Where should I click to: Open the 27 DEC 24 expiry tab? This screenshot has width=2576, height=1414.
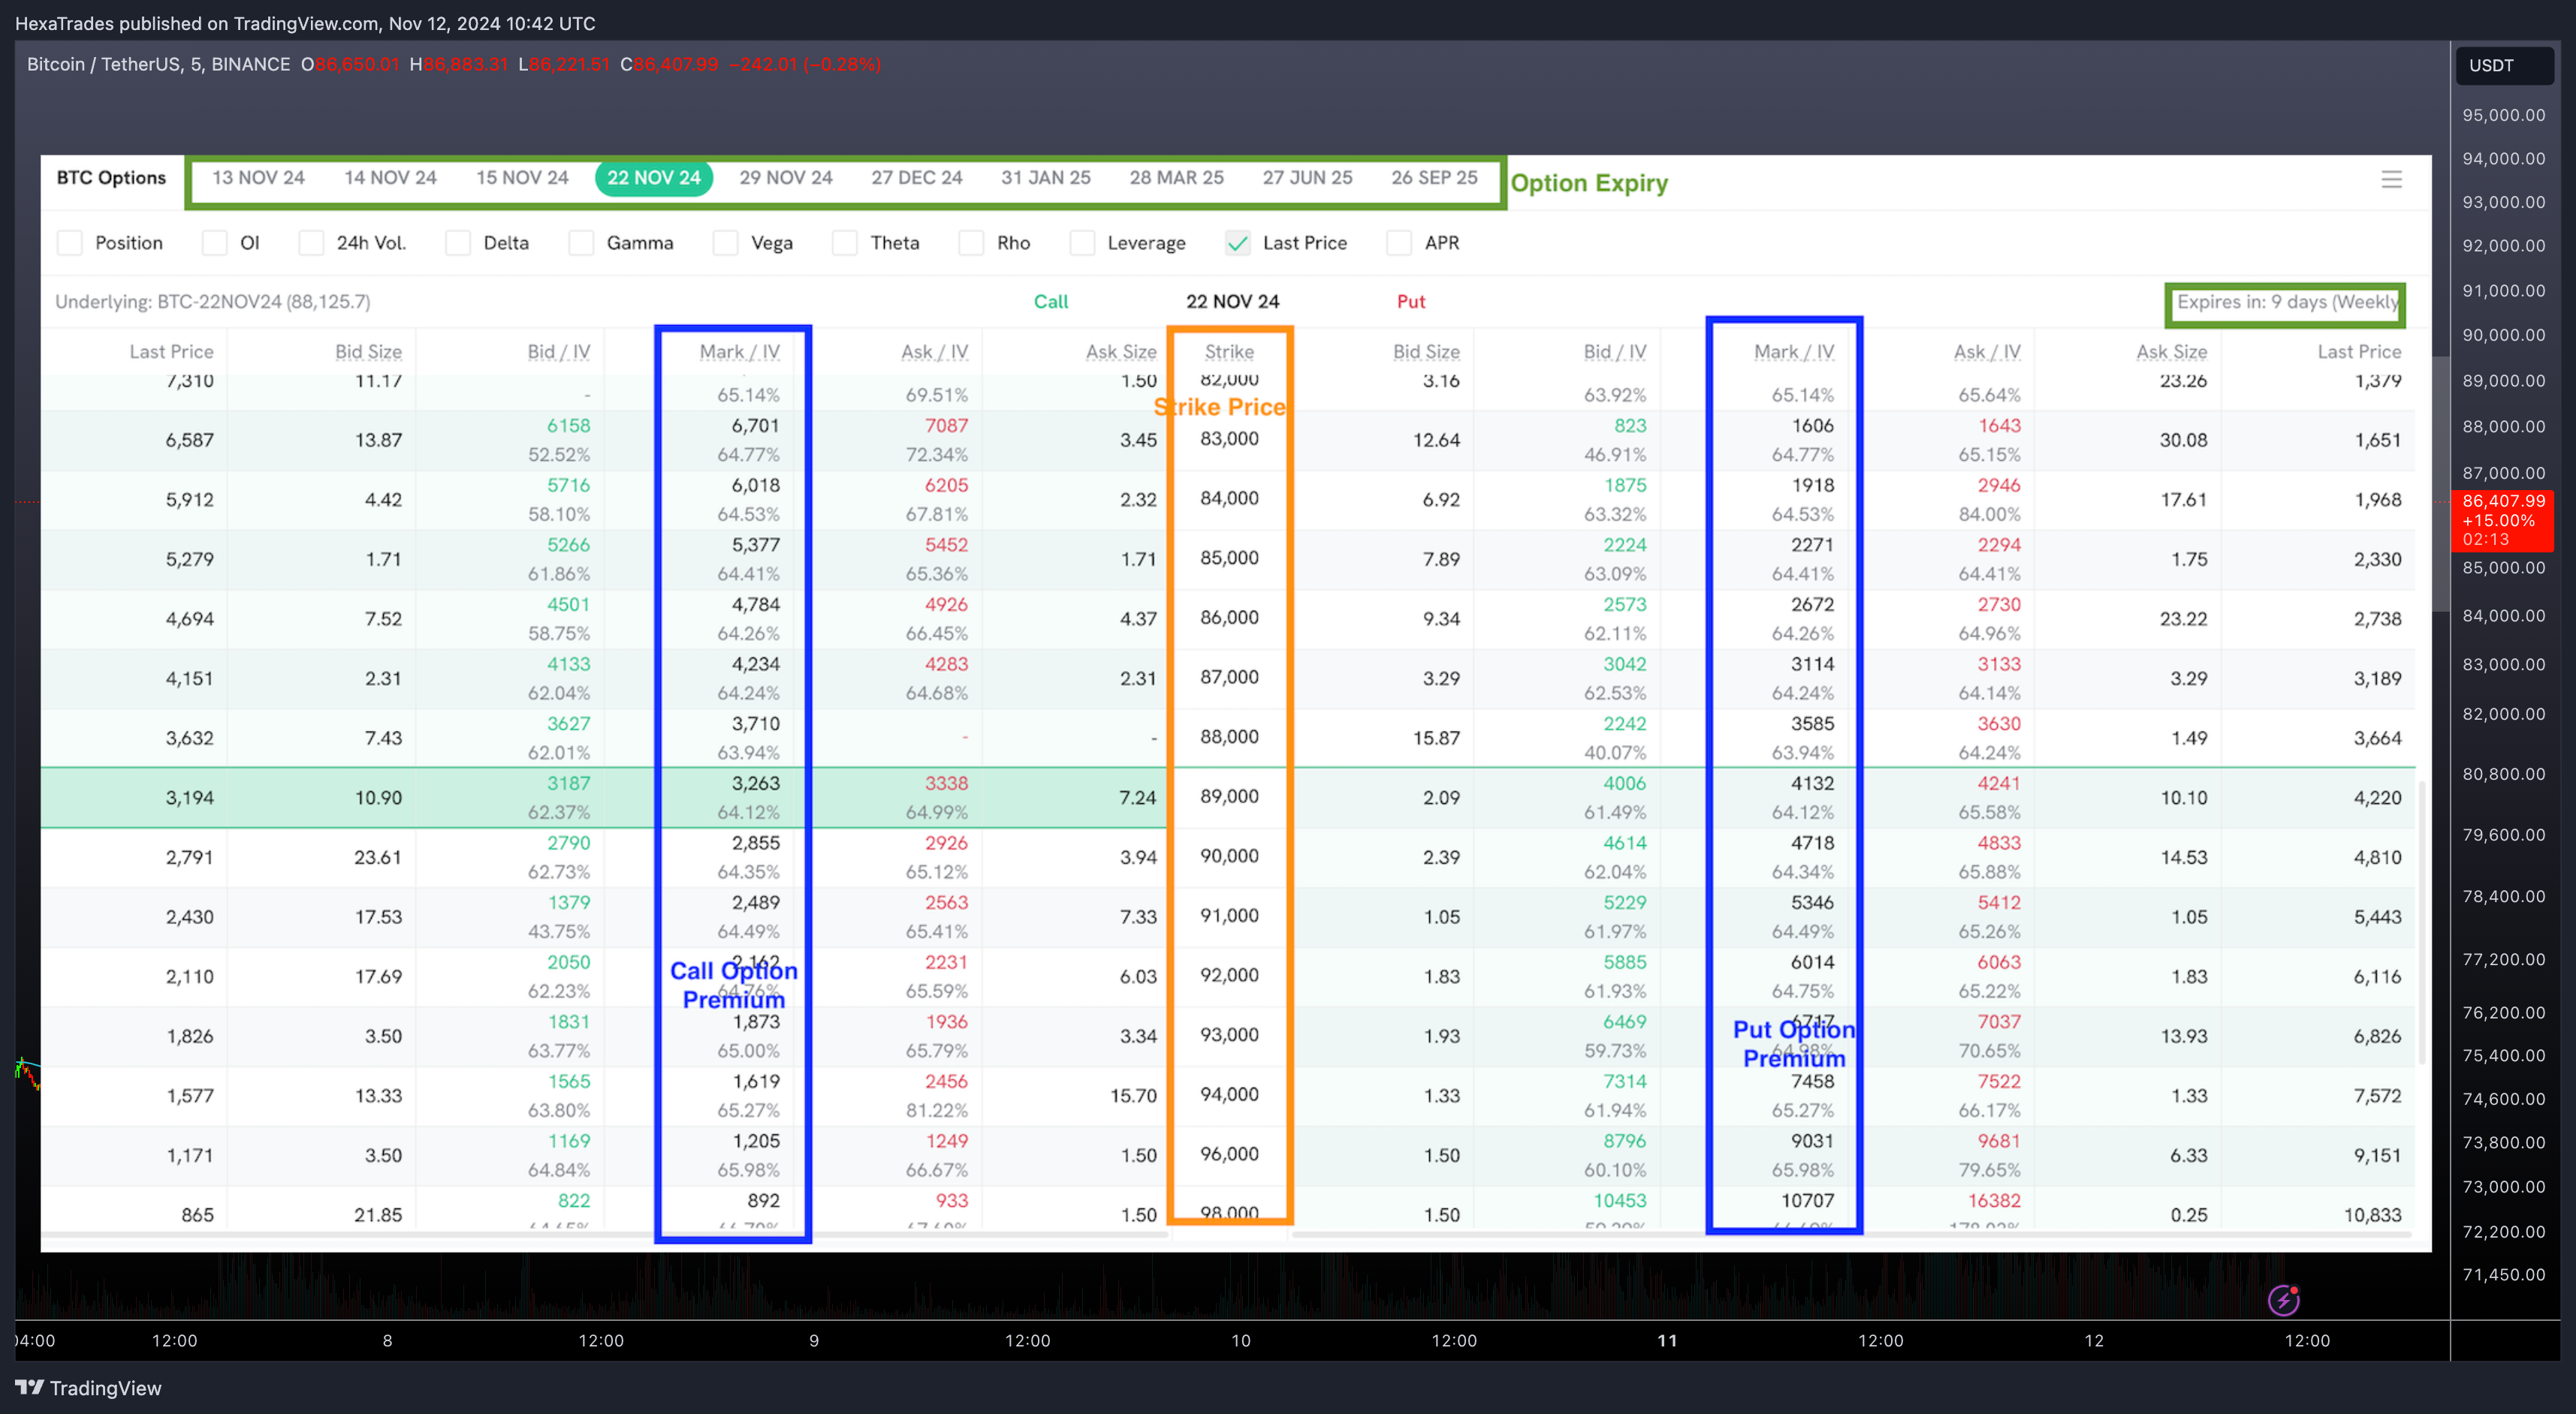[917, 178]
